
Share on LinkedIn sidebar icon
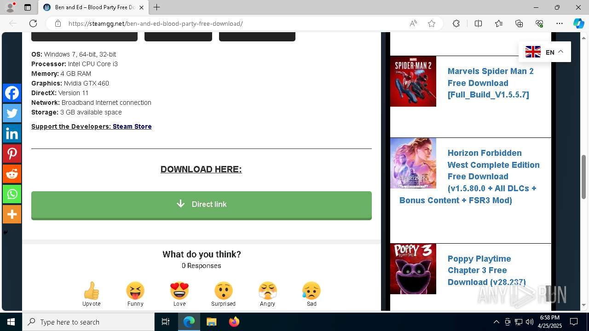click(12, 133)
